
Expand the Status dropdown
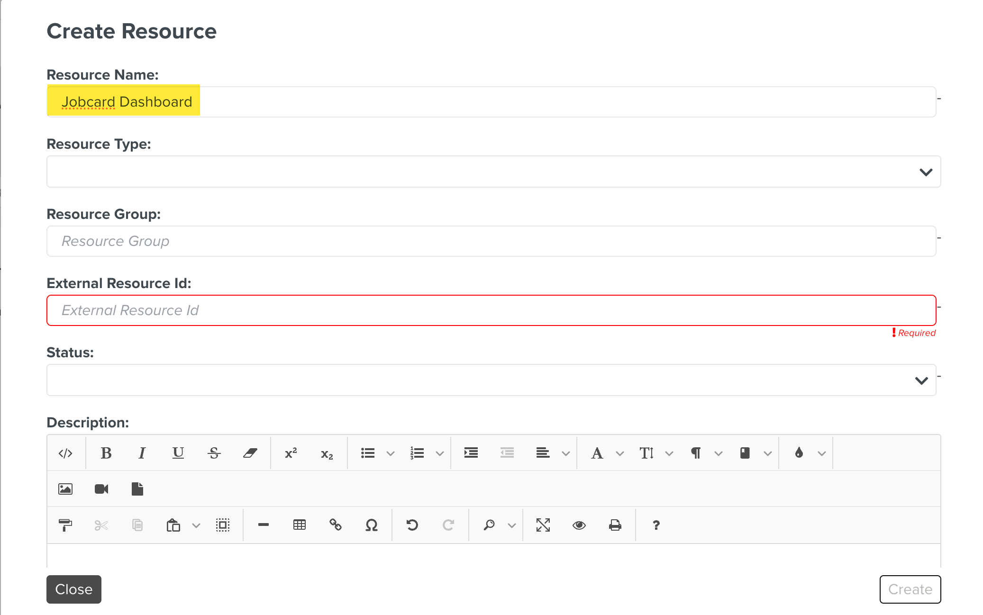[491, 380]
